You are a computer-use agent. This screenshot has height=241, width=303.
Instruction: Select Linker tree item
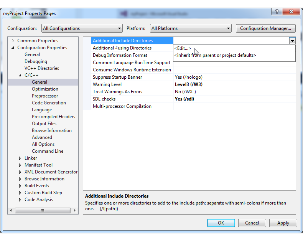pyautogui.click(x=31, y=158)
